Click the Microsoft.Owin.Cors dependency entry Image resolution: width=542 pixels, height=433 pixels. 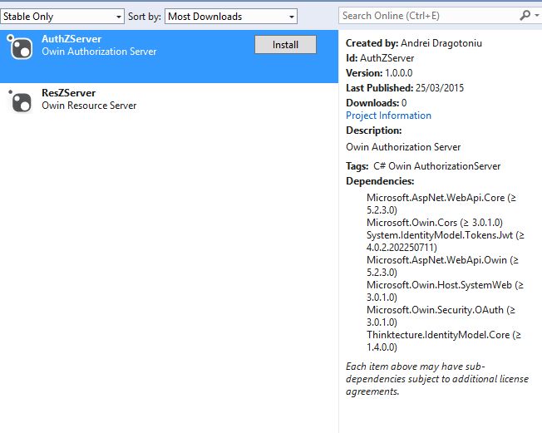coord(432,223)
